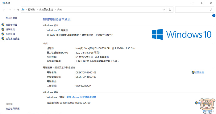216x114 pixels.
Task: Open Microsoft 軟體授權條款 link
Action: (81, 97)
